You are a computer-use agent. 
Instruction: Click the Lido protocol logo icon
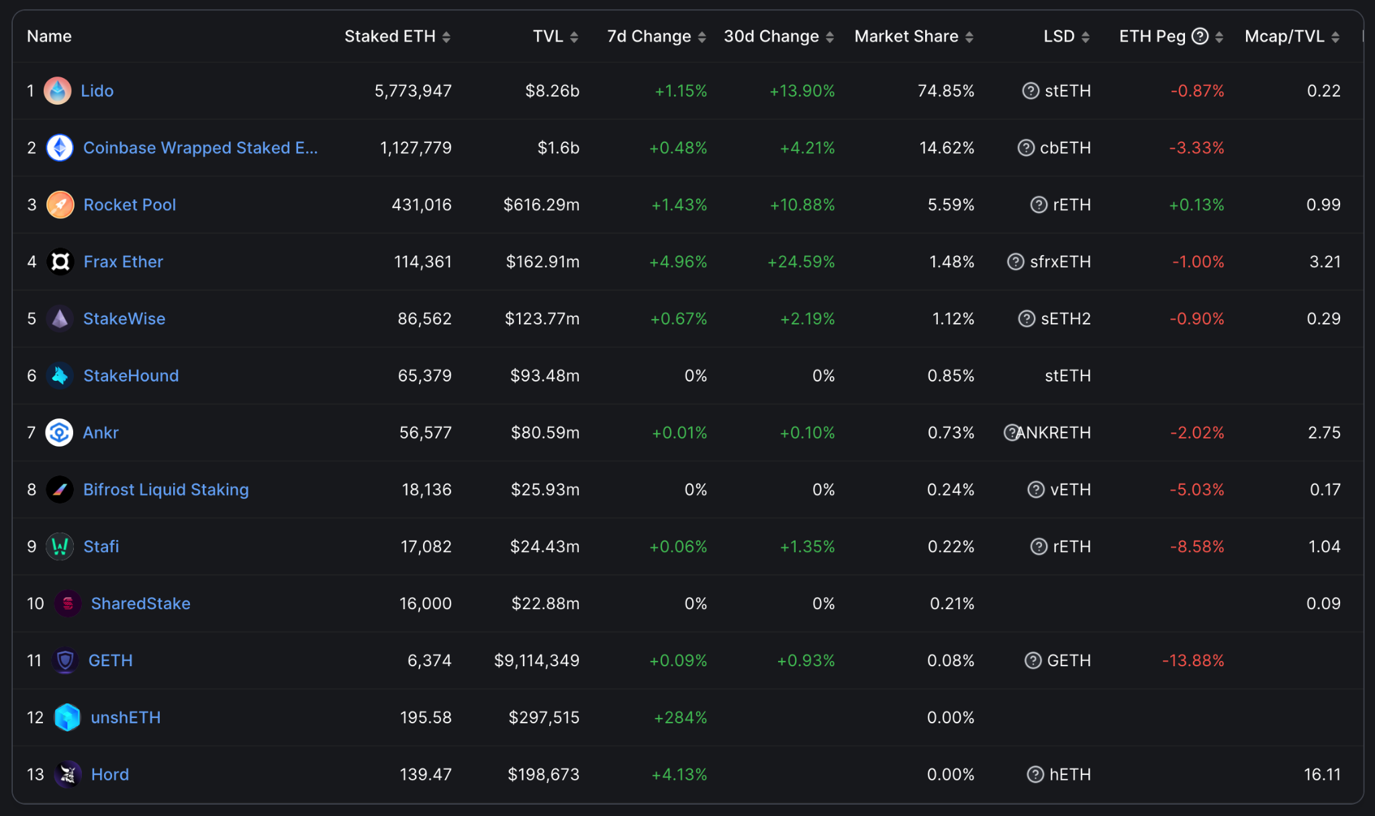tap(58, 91)
